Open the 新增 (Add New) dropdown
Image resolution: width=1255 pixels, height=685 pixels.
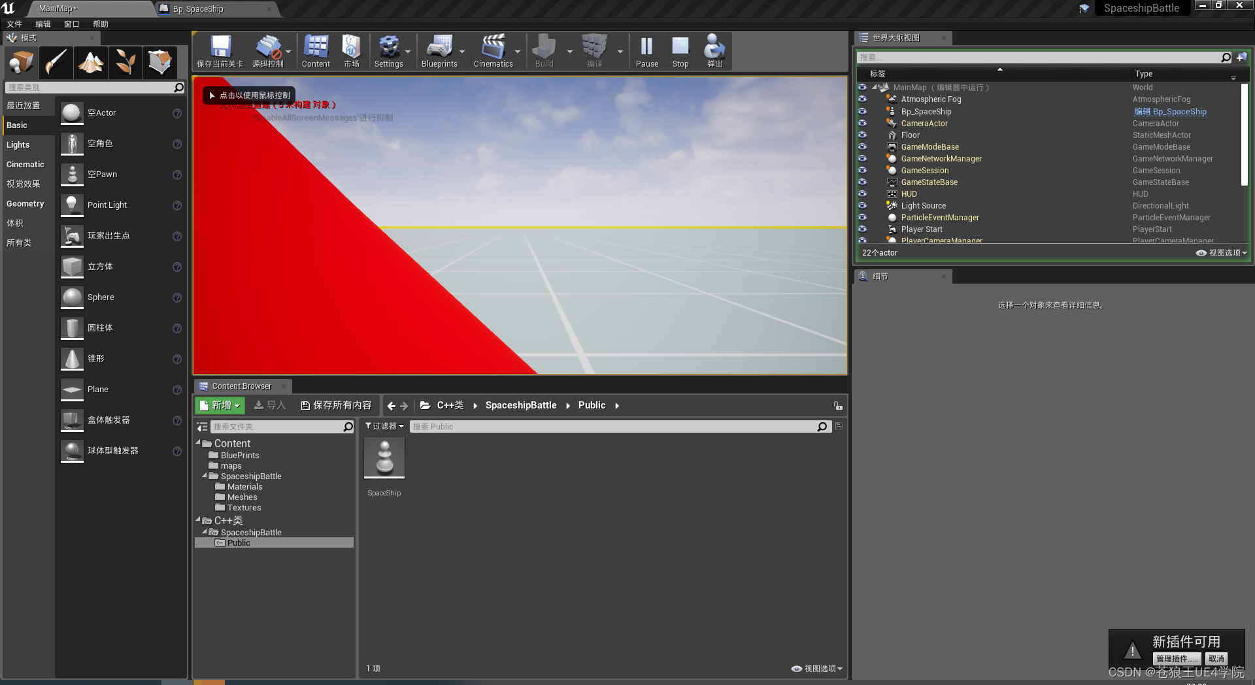click(x=220, y=405)
